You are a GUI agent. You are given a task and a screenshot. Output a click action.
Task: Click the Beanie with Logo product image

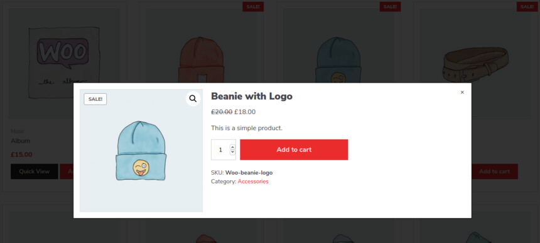tap(141, 150)
